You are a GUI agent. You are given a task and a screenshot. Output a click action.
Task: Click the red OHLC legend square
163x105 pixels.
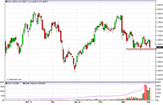7,2
